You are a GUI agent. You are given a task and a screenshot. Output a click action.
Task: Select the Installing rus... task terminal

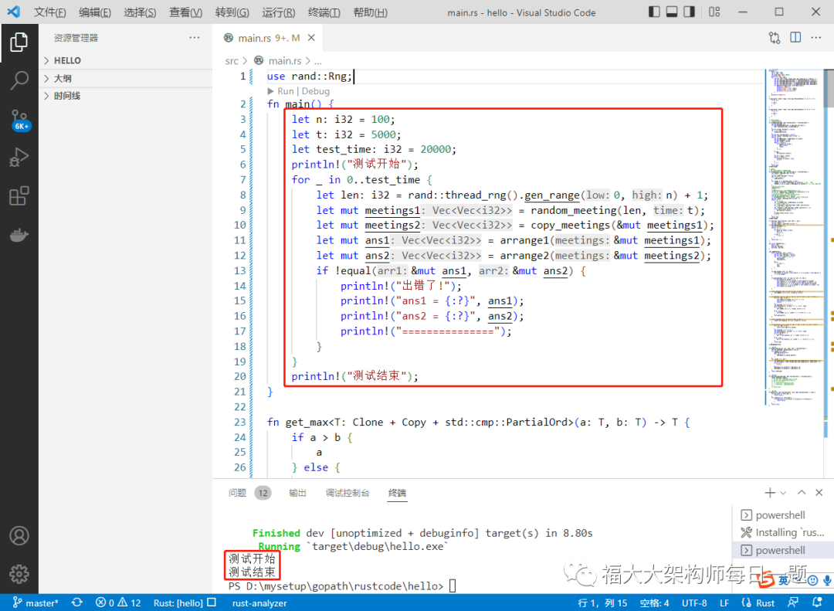[782, 532]
